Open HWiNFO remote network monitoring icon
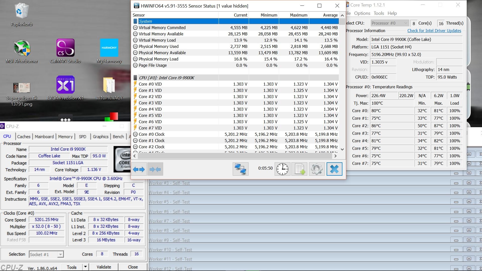 tap(240, 169)
